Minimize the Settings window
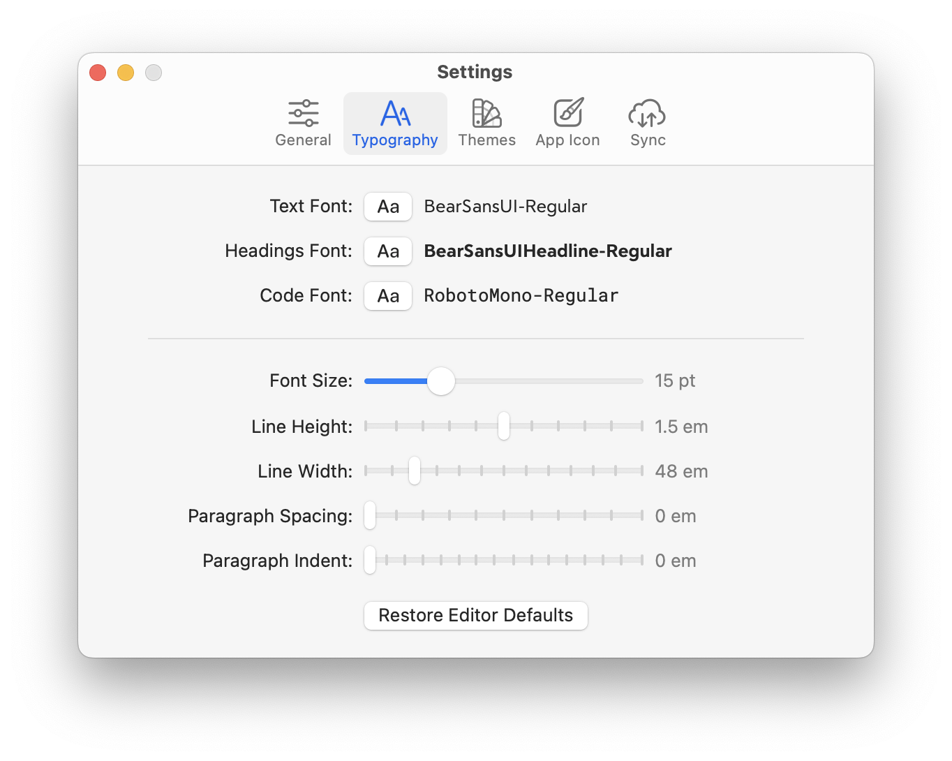Image resolution: width=952 pixels, height=761 pixels. pos(126,73)
